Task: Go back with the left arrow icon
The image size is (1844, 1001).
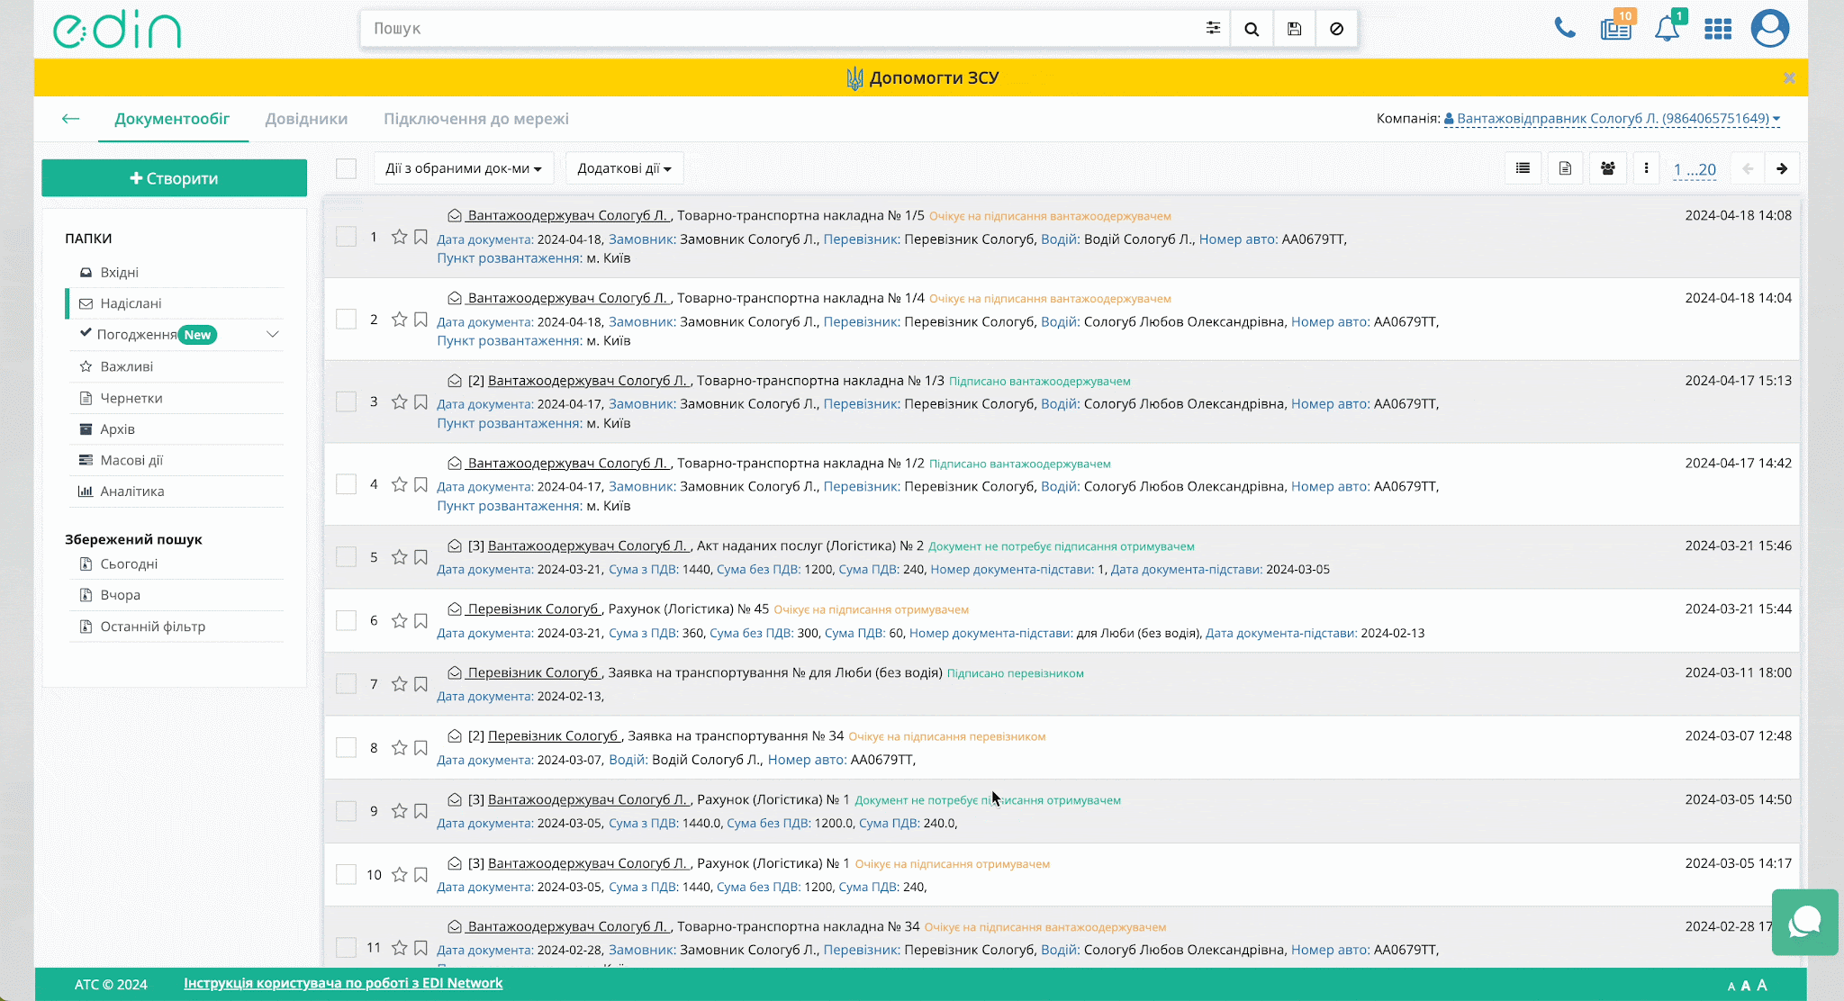Action: tap(70, 119)
